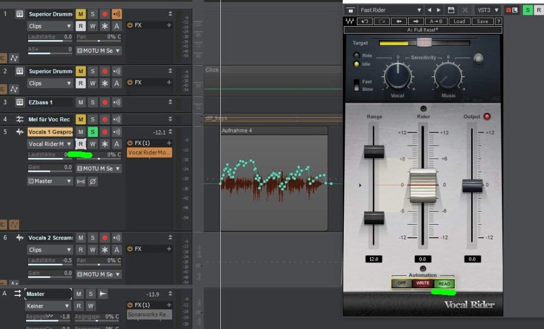Mute Vocals 2 Scream track
The image size is (544, 329).
tap(81, 238)
